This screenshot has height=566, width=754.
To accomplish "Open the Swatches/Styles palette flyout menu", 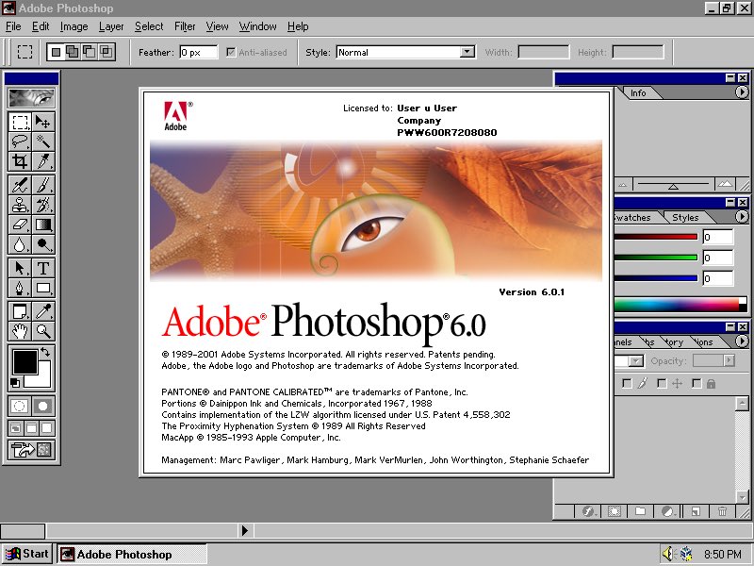I will tap(742, 217).
